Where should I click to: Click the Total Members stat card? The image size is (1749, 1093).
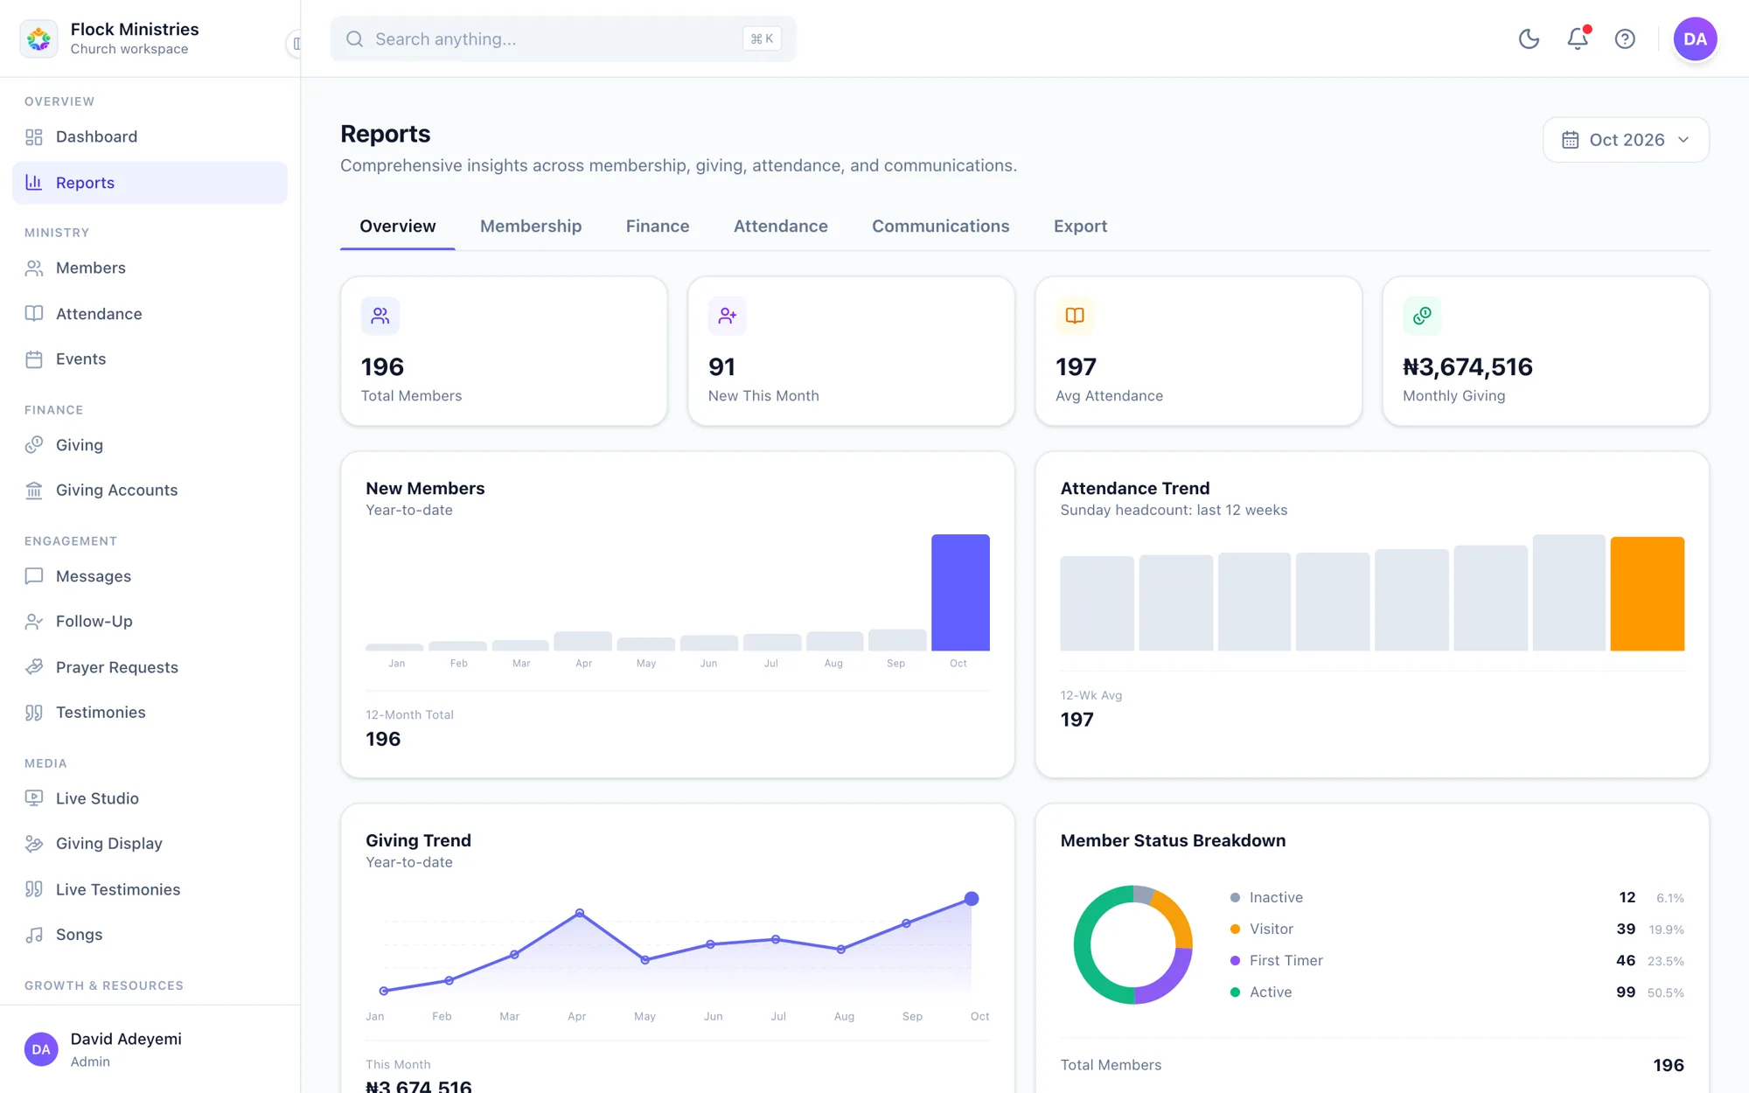(x=504, y=352)
